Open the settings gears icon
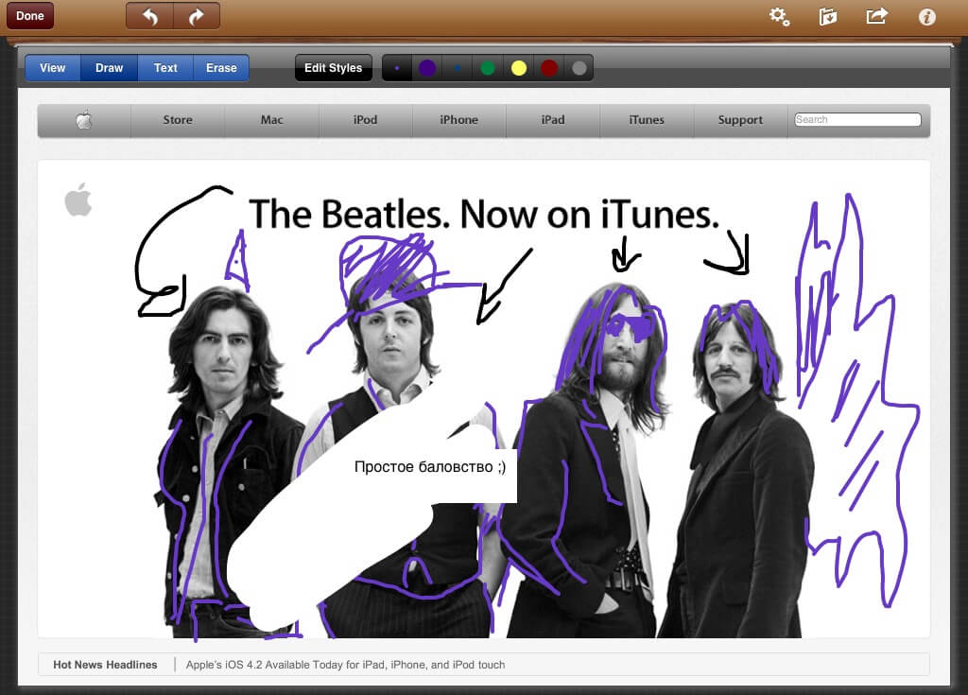This screenshot has height=695, width=968. click(x=779, y=16)
